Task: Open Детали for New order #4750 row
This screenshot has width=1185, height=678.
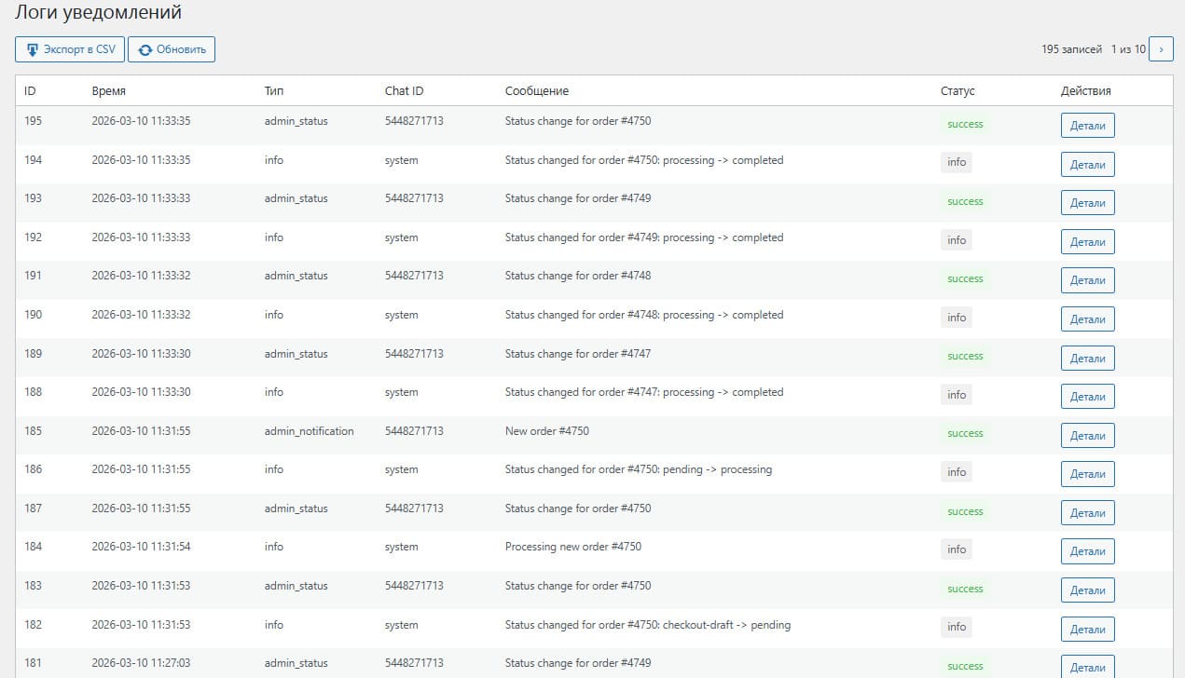Action: click(1087, 436)
